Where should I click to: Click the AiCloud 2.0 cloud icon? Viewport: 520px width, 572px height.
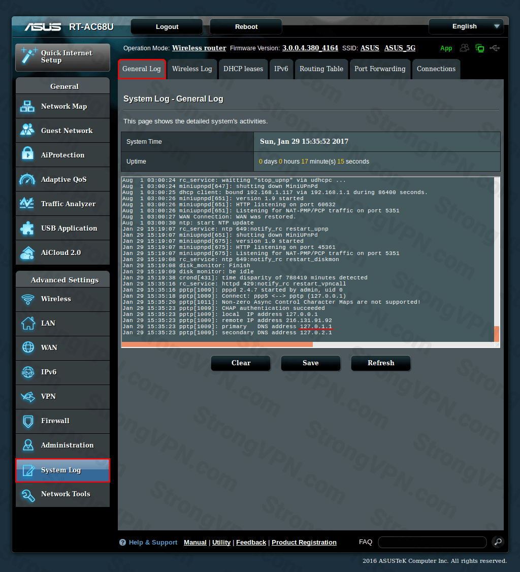[x=27, y=253]
